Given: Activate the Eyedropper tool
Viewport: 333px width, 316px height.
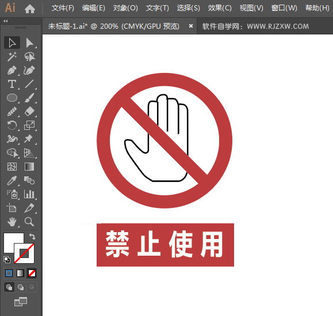Looking at the screenshot, I should click(12, 180).
